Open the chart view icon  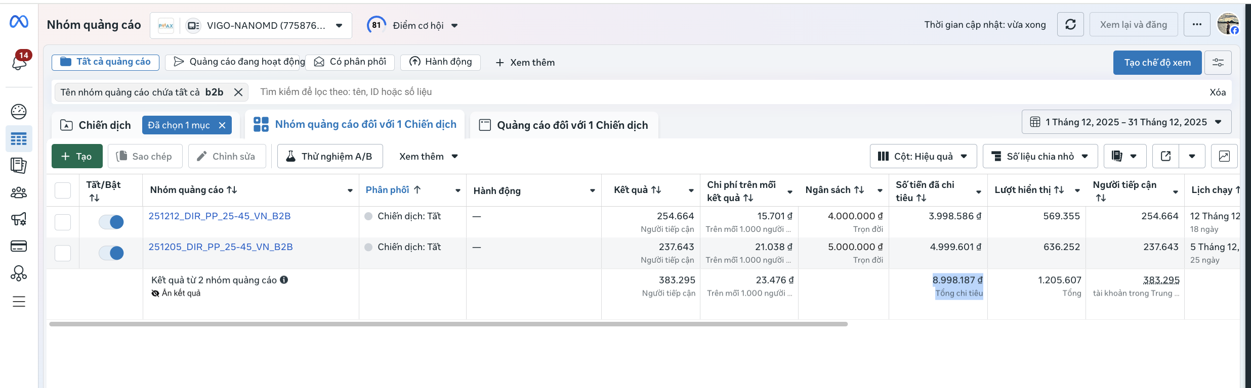pos(1224,156)
